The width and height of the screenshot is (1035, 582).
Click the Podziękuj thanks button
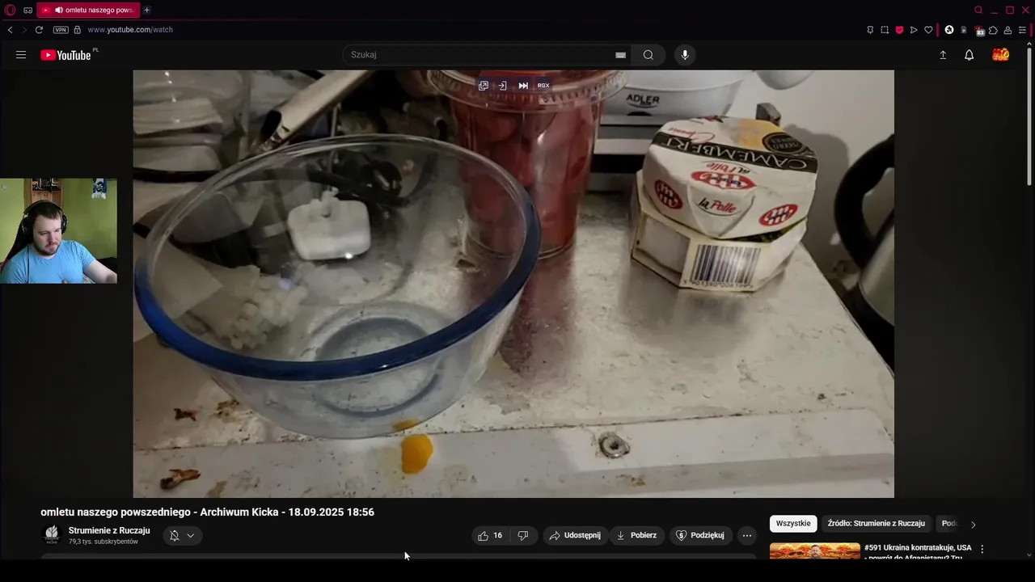pyautogui.click(x=700, y=535)
